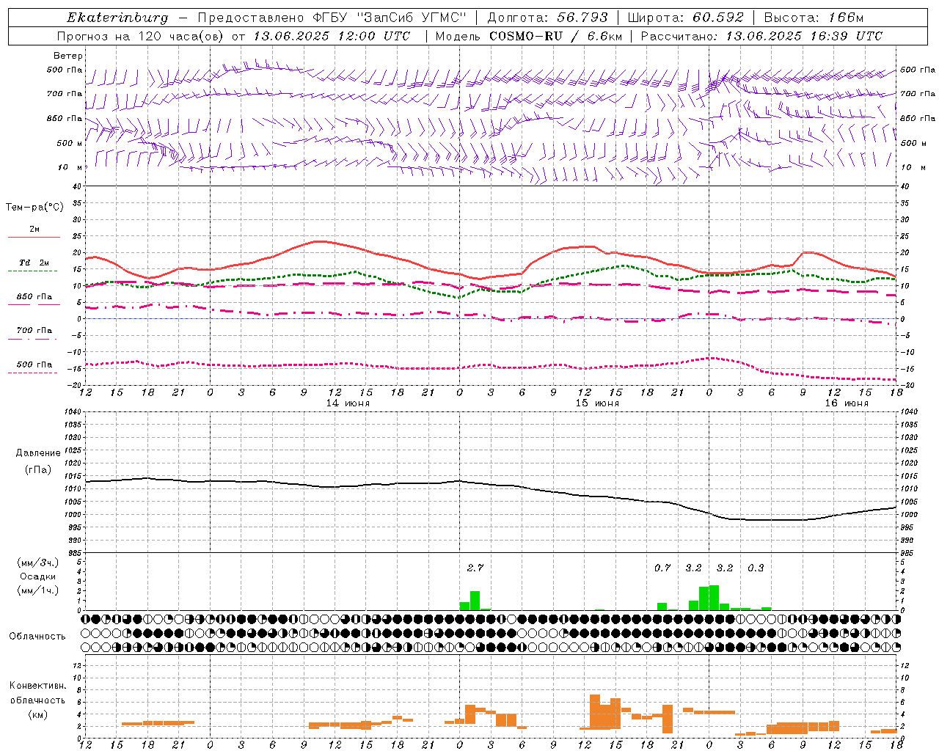Click "500 гПа" entry in temperature legend
This screenshot has width=939, height=751.
34,364
